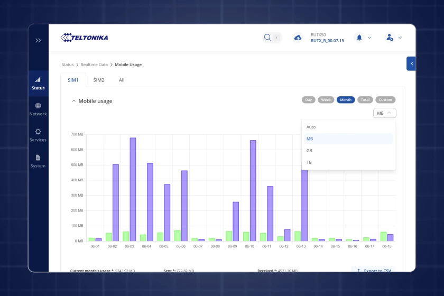Open user account settings icon
Image resolution: width=444 pixels, height=296 pixels.
click(x=390, y=38)
